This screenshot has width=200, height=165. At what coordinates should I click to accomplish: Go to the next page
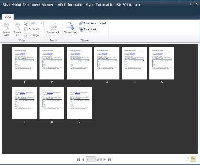click(x=104, y=159)
